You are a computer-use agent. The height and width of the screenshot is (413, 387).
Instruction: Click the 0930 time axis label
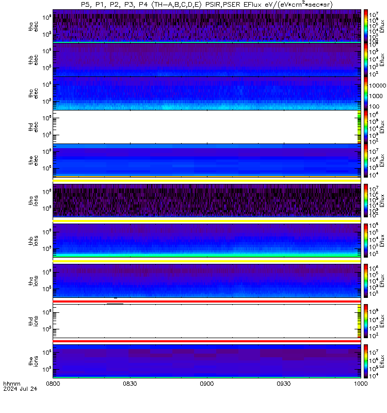(x=283, y=384)
